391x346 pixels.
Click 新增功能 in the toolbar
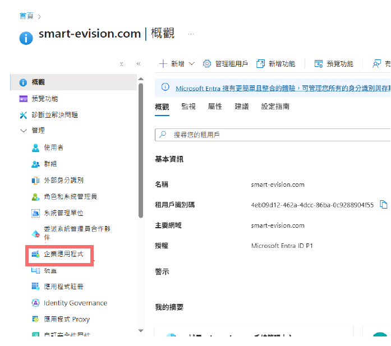pos(275,64)
